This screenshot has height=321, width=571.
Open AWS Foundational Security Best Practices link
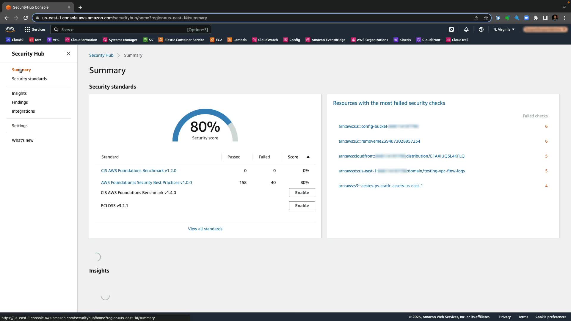[x=146, y=182]
